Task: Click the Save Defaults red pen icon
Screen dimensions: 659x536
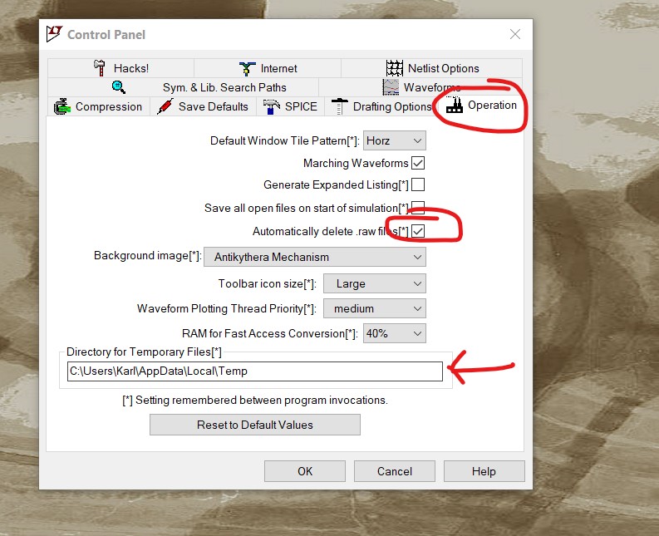Action: click(x=165, y=106)
